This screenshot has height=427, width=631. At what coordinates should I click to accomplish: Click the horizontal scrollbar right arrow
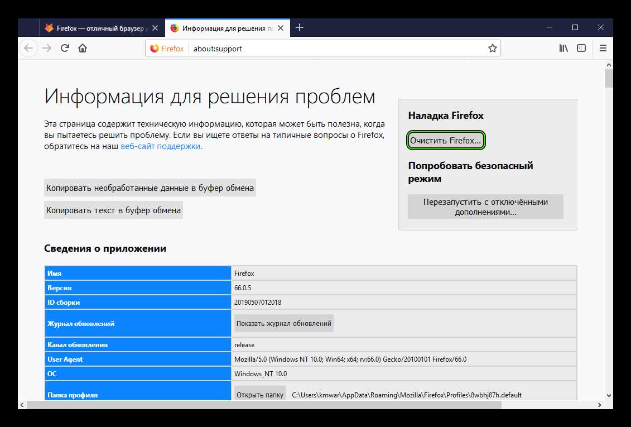(600, 405)
